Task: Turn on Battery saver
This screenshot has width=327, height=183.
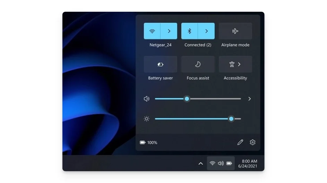Action: tap(160, 64)
